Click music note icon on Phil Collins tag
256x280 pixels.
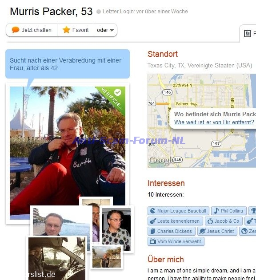click(x=216, y=211)
